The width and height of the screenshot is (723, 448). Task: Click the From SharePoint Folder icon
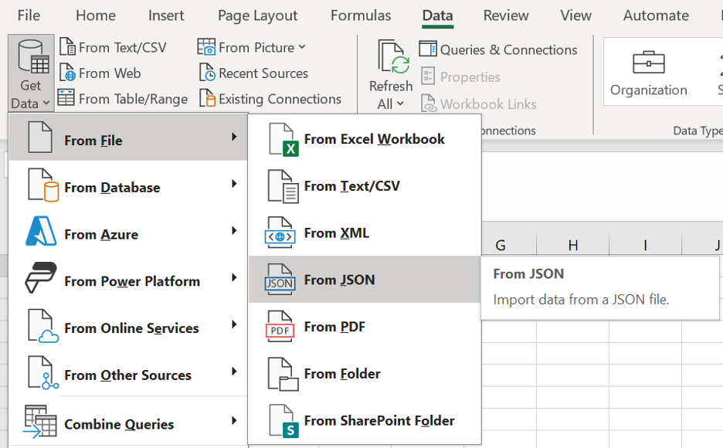(x=283, y=421)
